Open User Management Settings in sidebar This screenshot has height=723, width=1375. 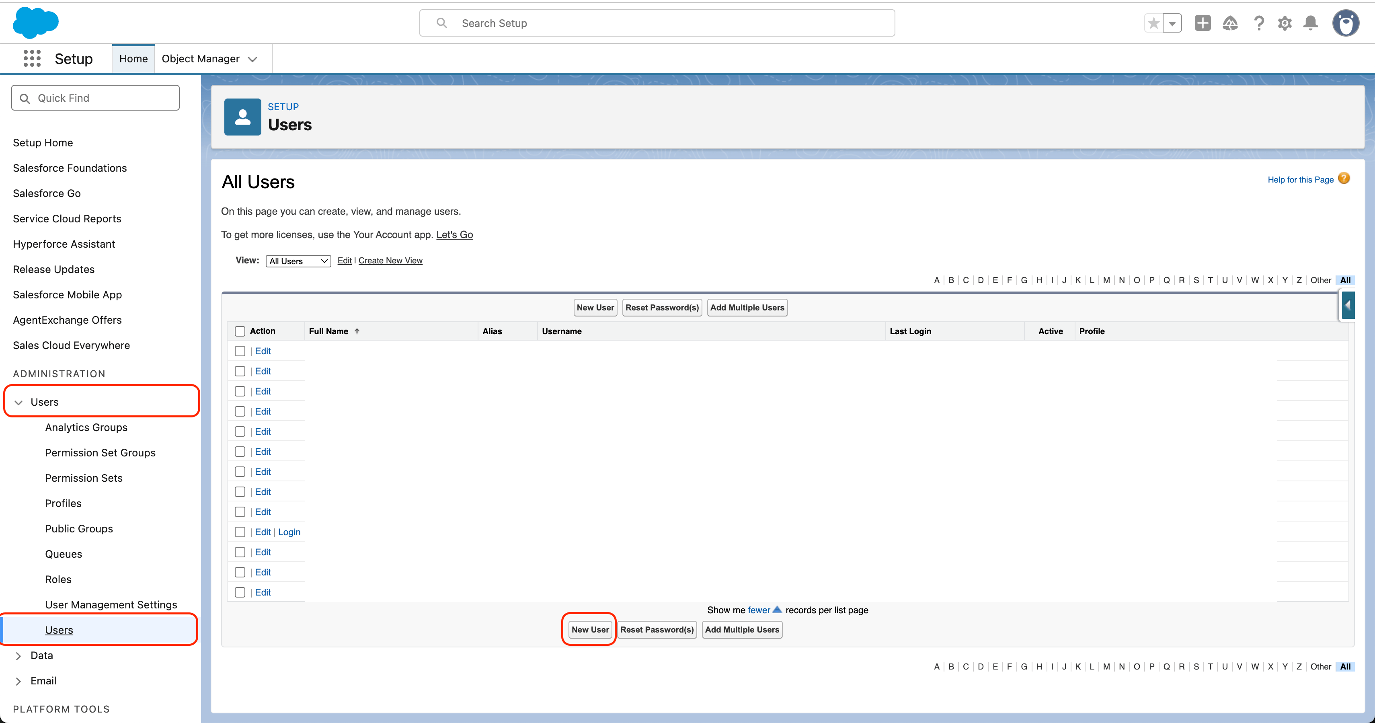click(x=111, y=604)
